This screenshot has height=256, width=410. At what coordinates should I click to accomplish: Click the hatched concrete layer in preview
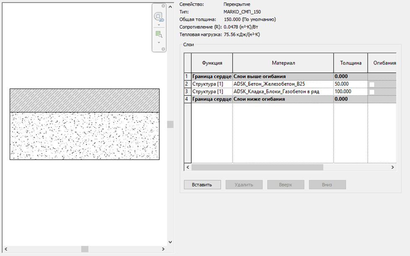(x=84, y=100)
